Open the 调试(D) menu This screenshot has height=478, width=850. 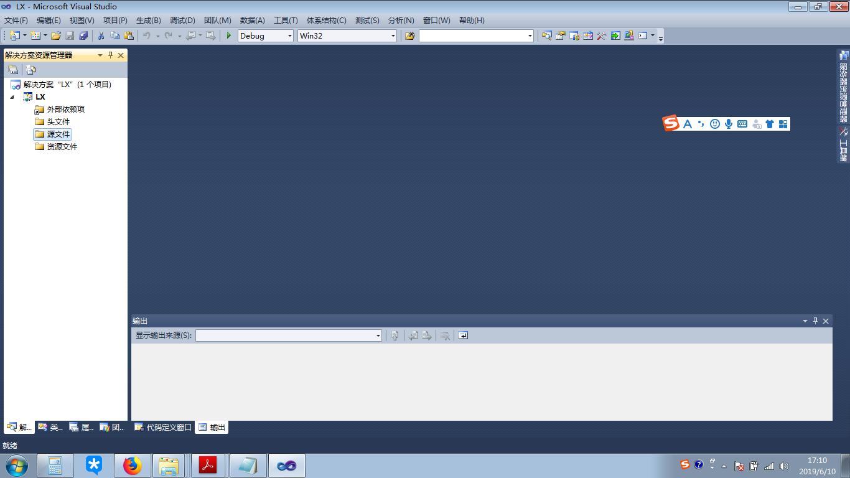tap(182, 20)
